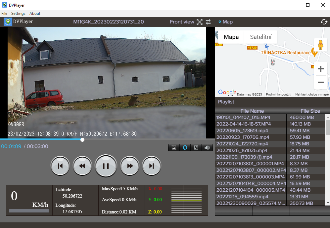Click the Podmínky použití link
330x228 pixels.
coord(278,95)
